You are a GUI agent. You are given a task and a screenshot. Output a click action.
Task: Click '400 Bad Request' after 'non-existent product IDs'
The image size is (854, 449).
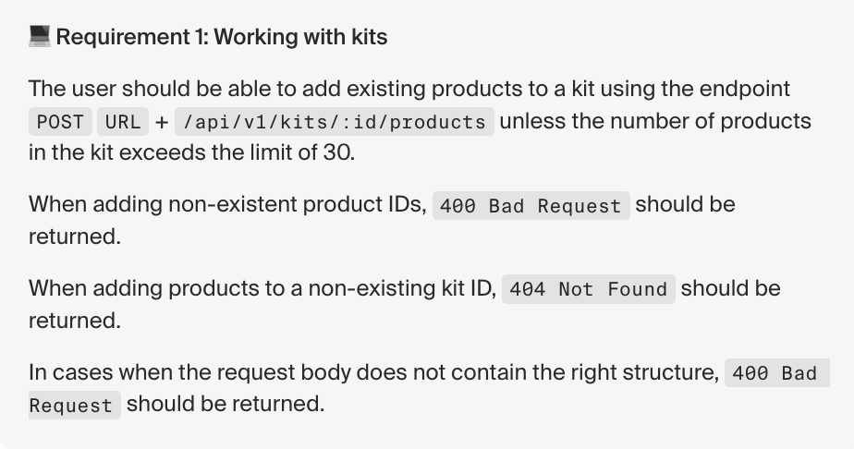[531, 206]
